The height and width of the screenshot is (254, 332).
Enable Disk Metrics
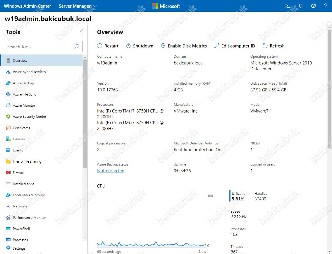(x=184, y=46)
